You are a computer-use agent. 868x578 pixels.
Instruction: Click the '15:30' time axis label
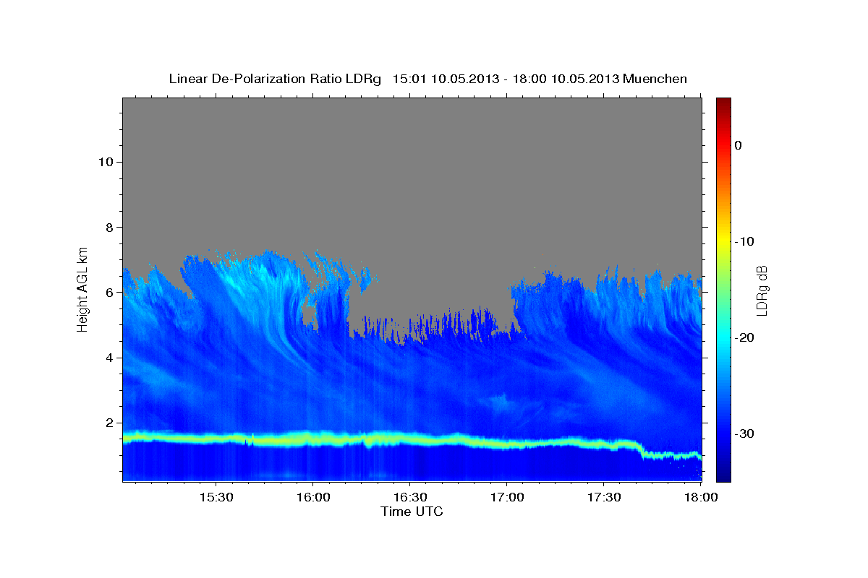pos(216,497)
